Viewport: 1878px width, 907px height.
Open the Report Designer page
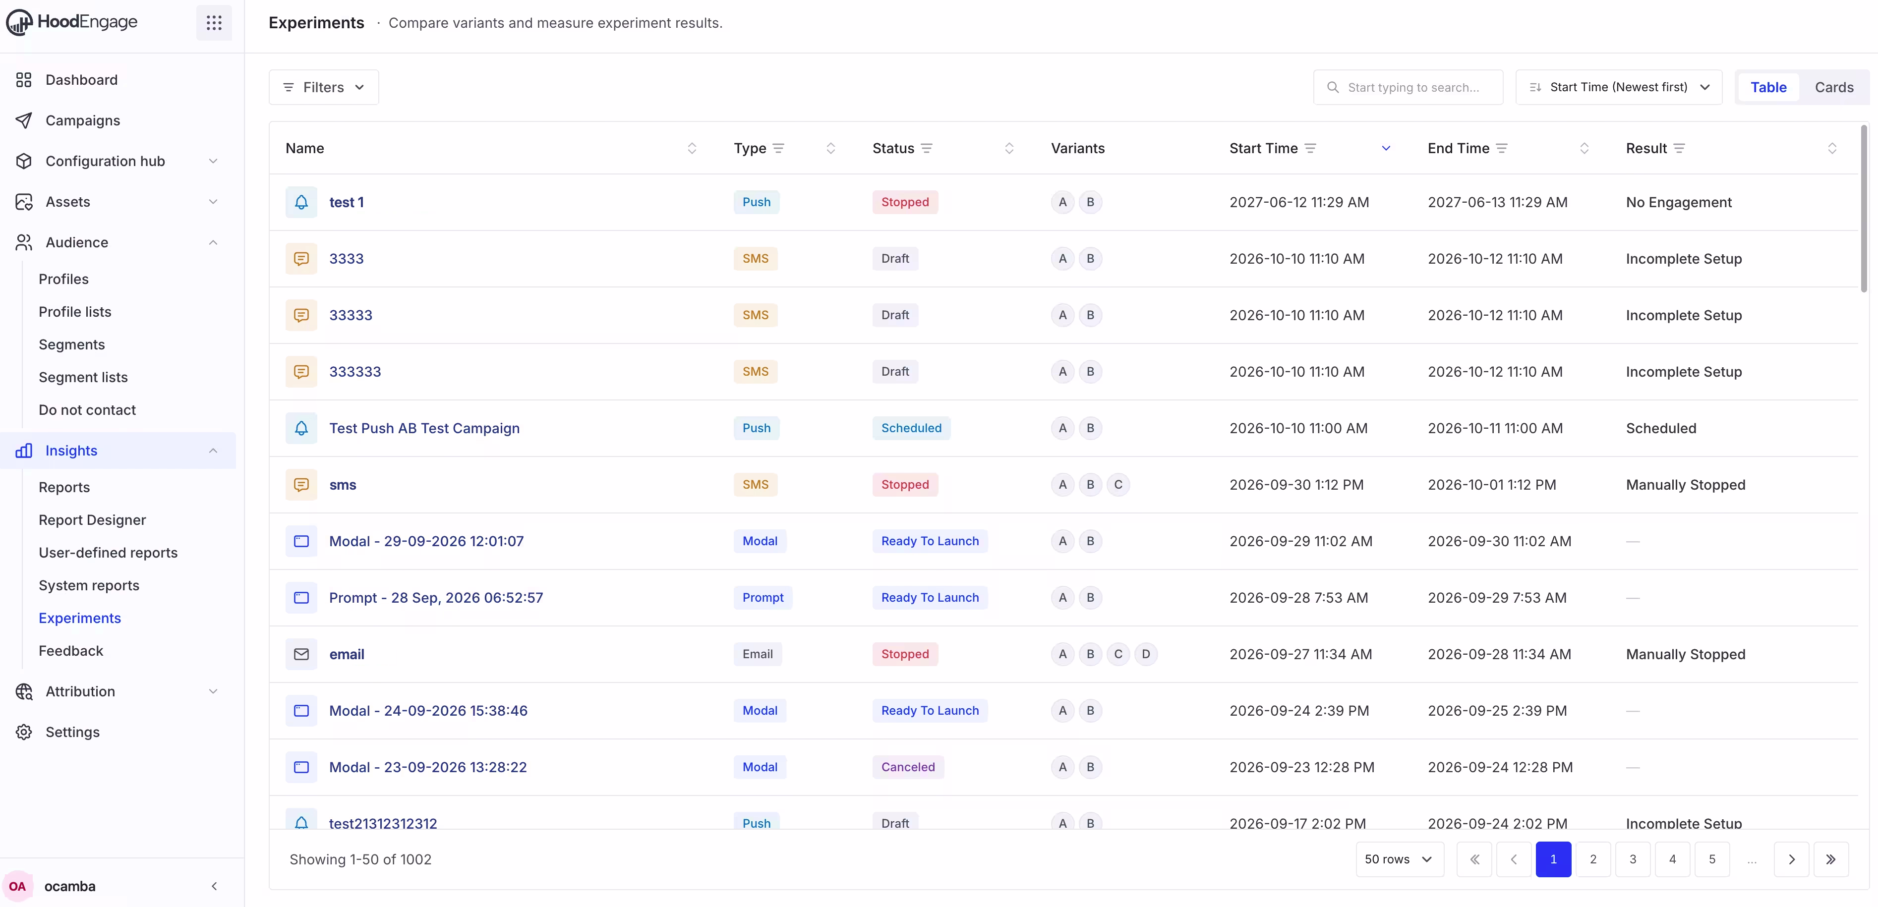tap(92, 520)
